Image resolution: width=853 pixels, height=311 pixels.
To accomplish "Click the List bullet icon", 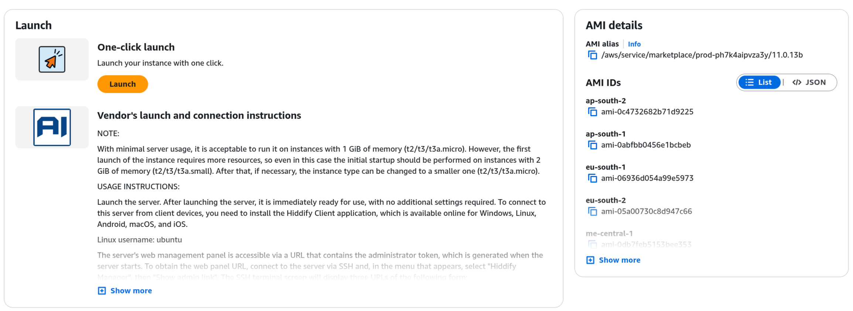I will 750,82.
